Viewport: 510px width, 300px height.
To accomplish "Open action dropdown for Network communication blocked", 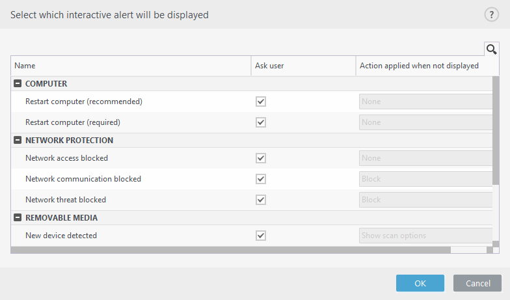I will point(425,179).
